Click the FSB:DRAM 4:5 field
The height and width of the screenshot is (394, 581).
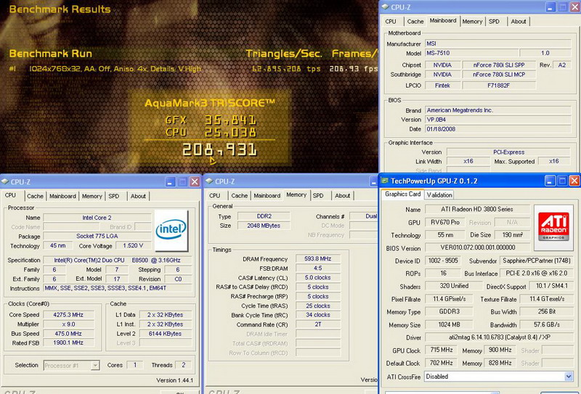(x=318, y=268)
